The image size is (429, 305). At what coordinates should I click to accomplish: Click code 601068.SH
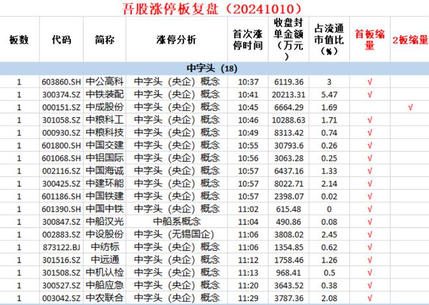61,158
